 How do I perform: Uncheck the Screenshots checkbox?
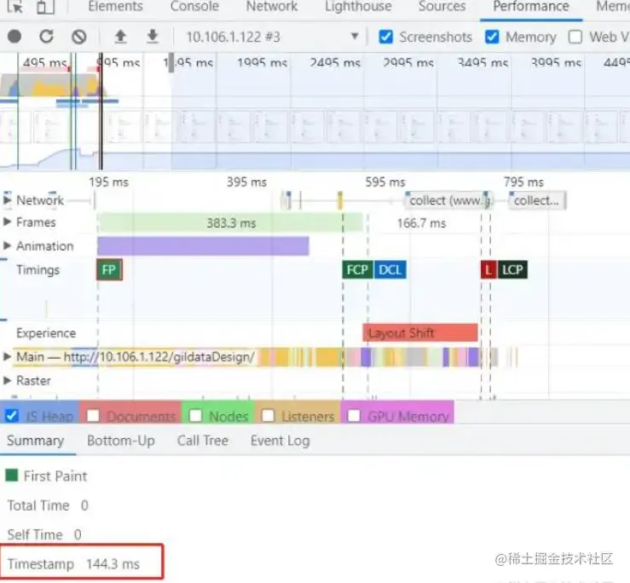(385, 37)
